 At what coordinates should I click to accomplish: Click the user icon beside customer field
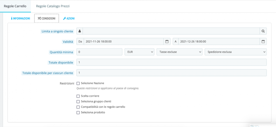79,31
